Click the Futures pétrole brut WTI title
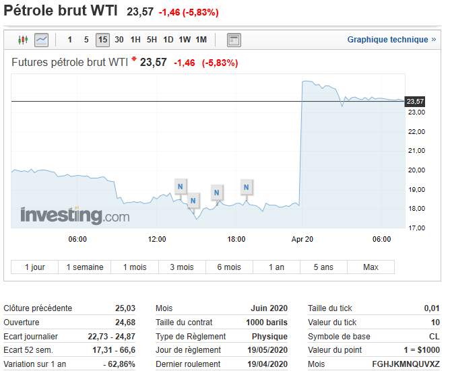 [x=70, y=63]
